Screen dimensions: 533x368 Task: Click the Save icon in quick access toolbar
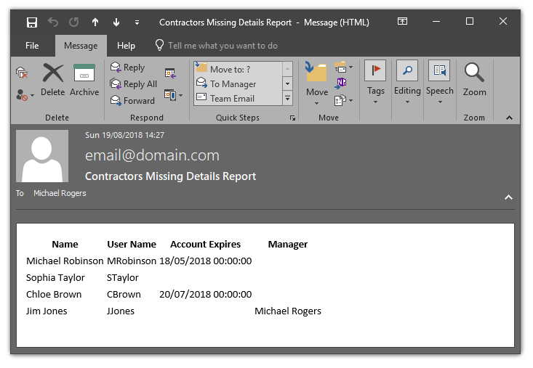click(x=32, y=22)
